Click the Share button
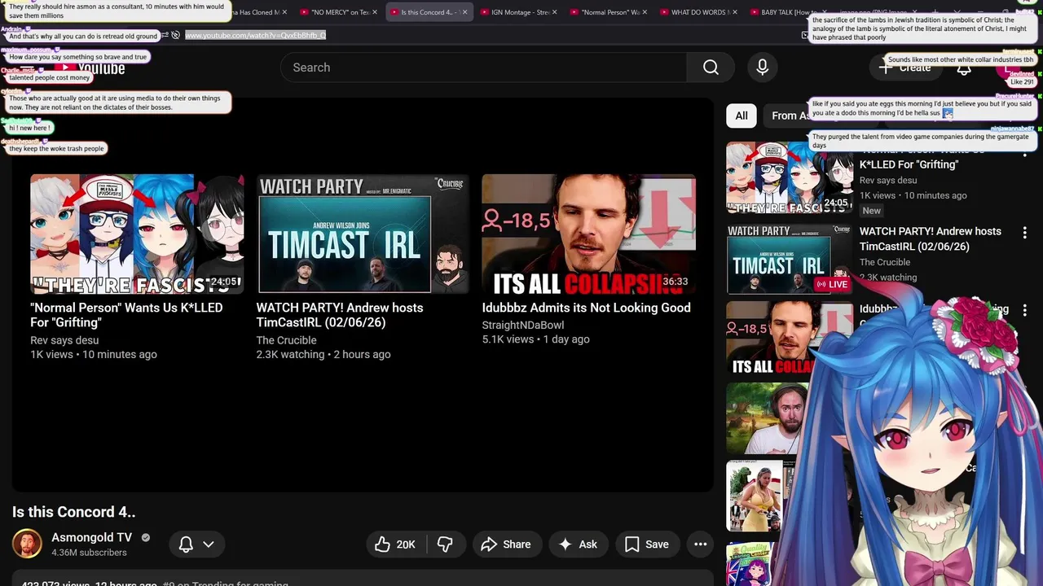Image resolution: width=1043 pixels, height=586 pixels. point(505,544)
